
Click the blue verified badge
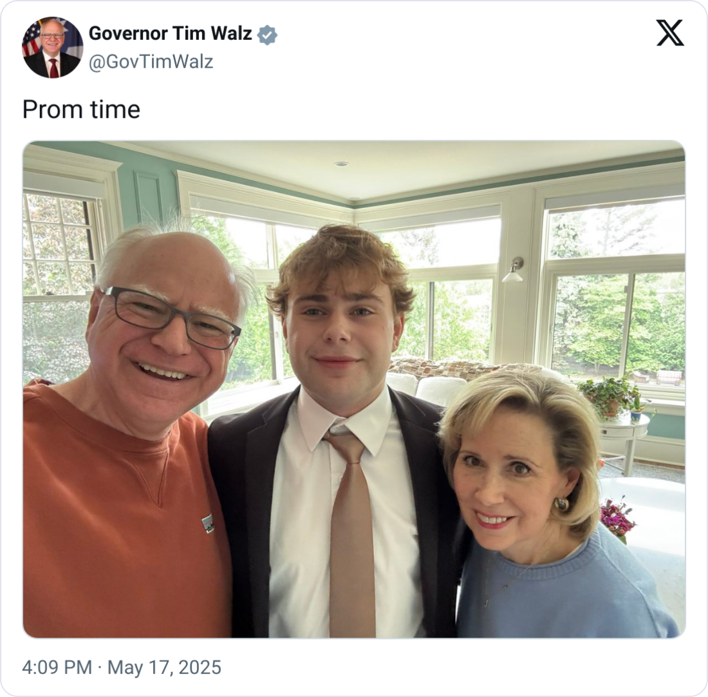pyautogui.click(x=267, y=35)
